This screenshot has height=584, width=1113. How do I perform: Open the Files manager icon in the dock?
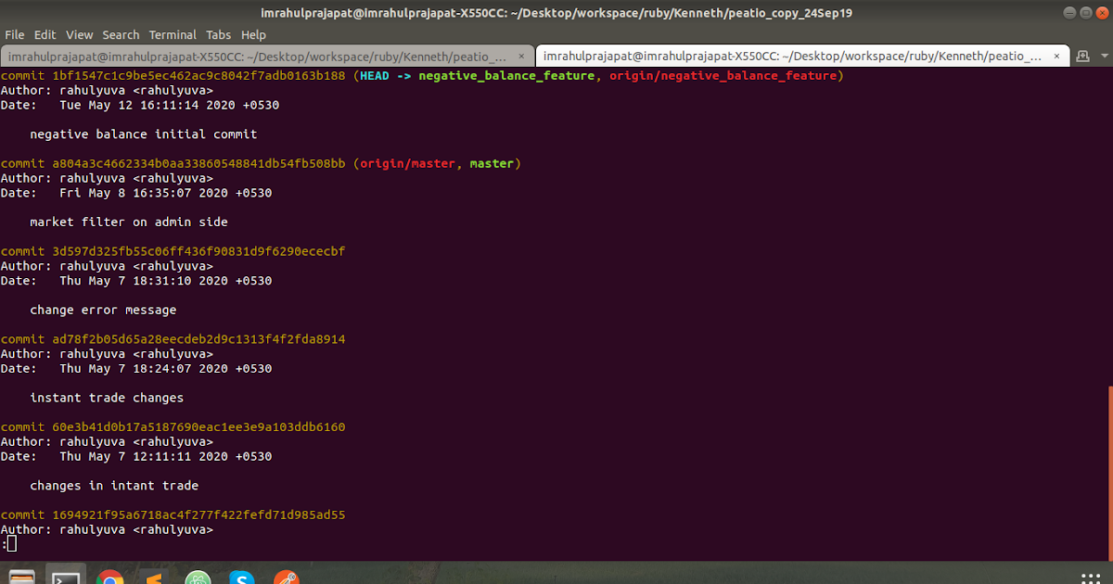point(22,577)
